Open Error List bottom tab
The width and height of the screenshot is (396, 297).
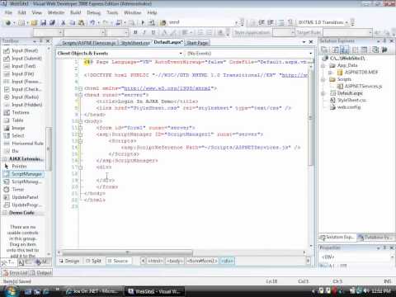click(x=16, y=273)
